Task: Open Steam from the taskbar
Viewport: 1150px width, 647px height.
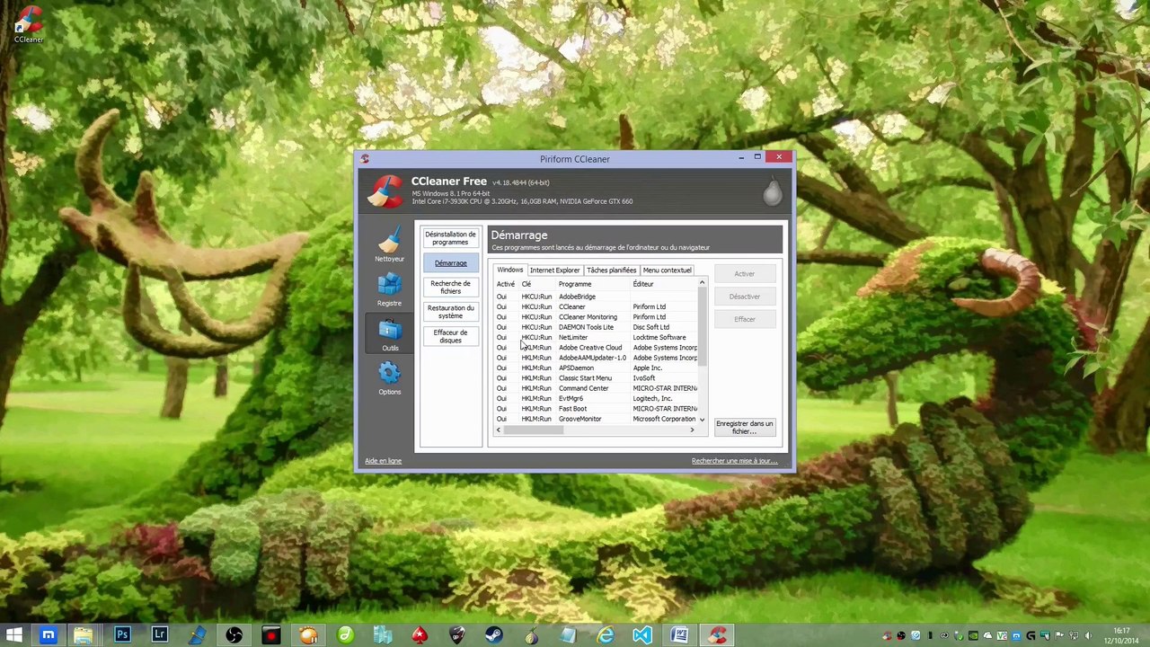Action: tap(493, 636)
